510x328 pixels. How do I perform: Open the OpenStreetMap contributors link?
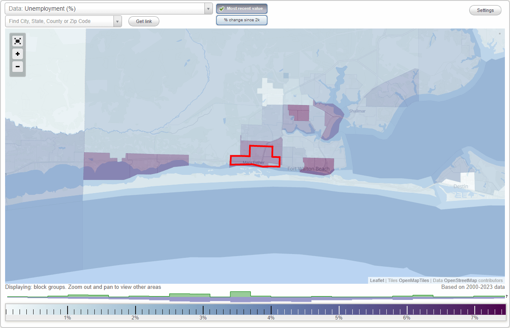[460, 280]
